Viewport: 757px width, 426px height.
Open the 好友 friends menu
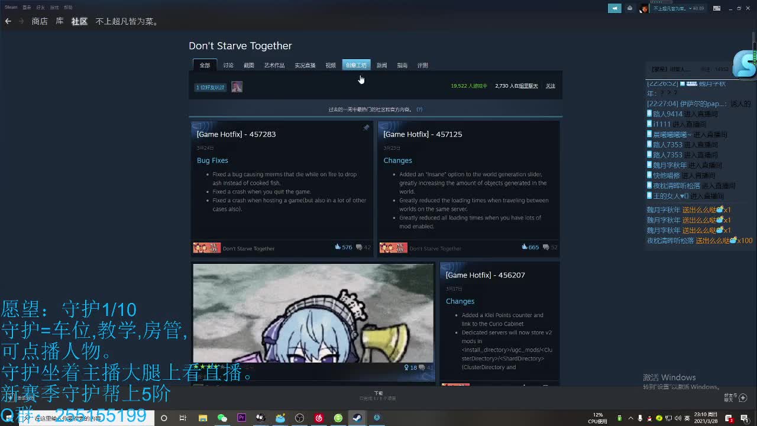tap(40, 8)
